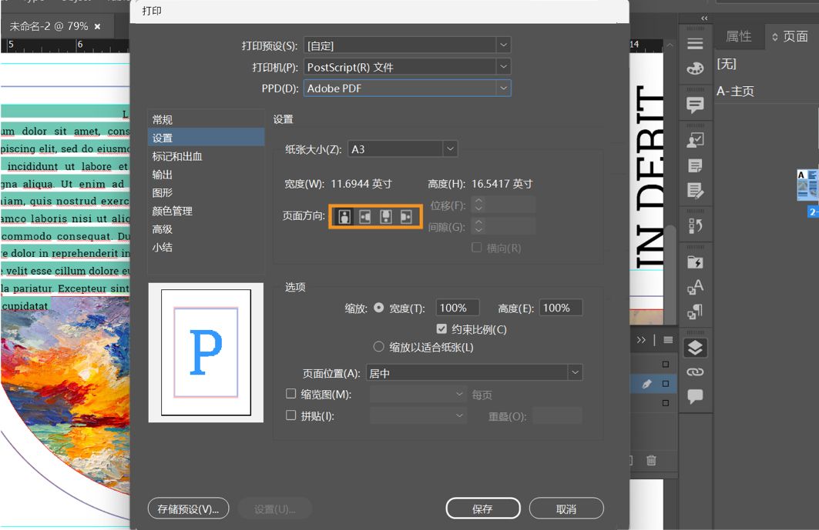The height and width of the screenshot is (530, 819).
Task: Open the Stroke panel icon in the dock
Action: click(x=695, y=44)
